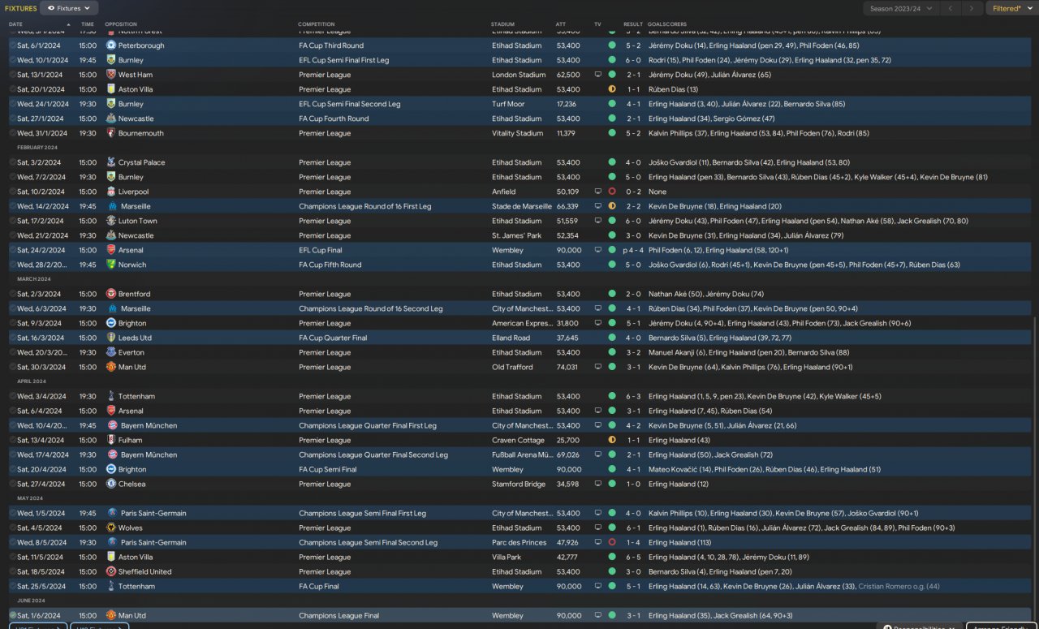Open the Champions League Final competition link
Image resolution: width=1039 pixels, height=629 pixels.
click(338, 615)
